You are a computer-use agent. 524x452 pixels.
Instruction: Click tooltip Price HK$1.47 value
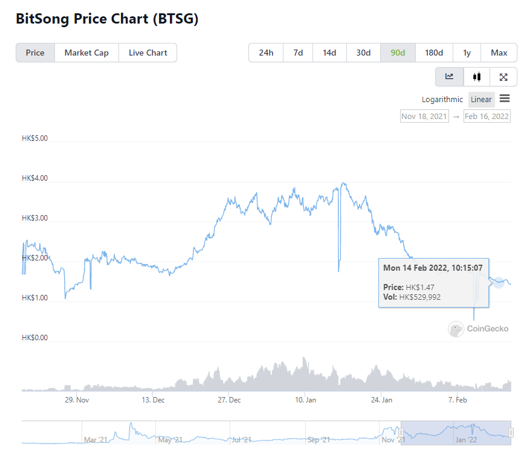(420, 287)
